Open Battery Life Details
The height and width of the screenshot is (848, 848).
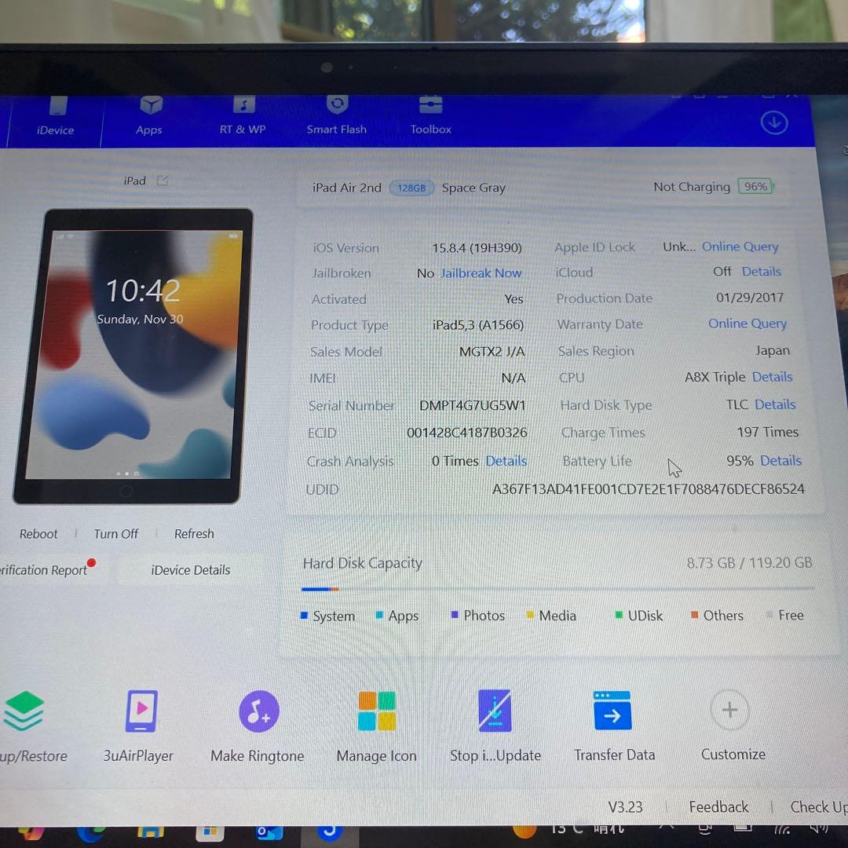780,461
